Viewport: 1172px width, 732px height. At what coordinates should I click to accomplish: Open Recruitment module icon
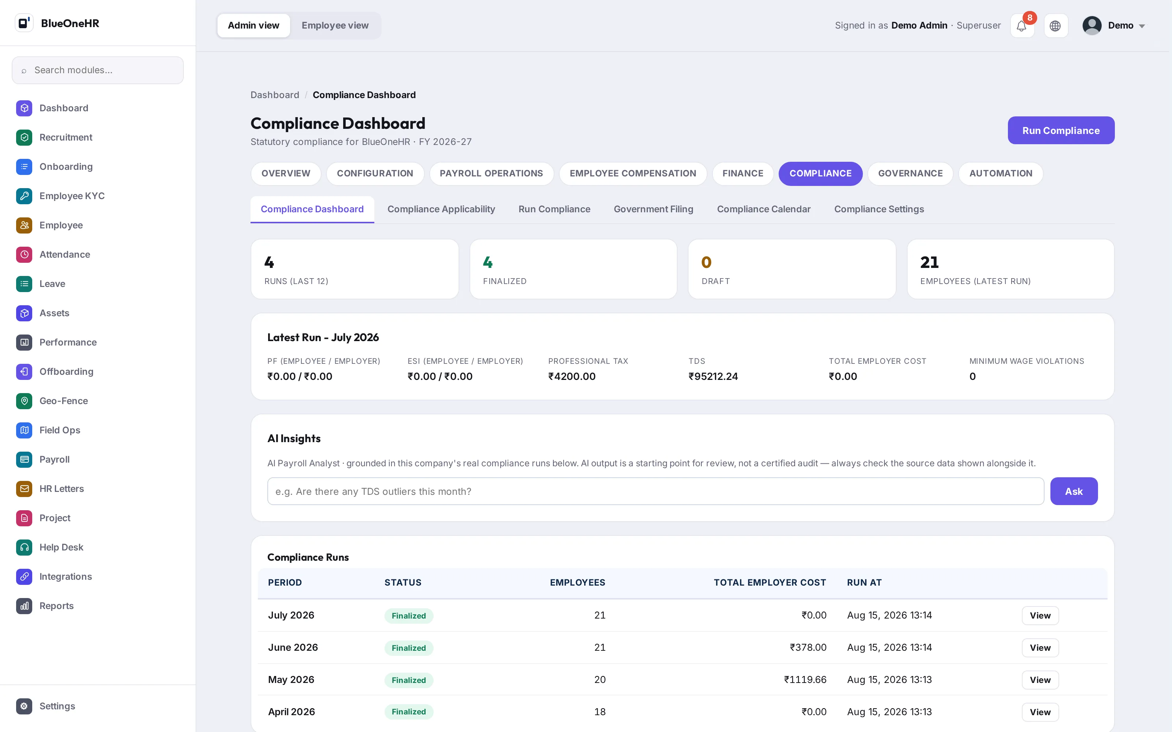point(24,138)
